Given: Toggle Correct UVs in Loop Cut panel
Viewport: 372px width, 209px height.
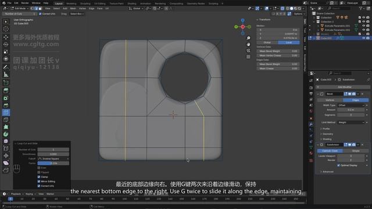Looking at the screenshot, I should 39,186.
